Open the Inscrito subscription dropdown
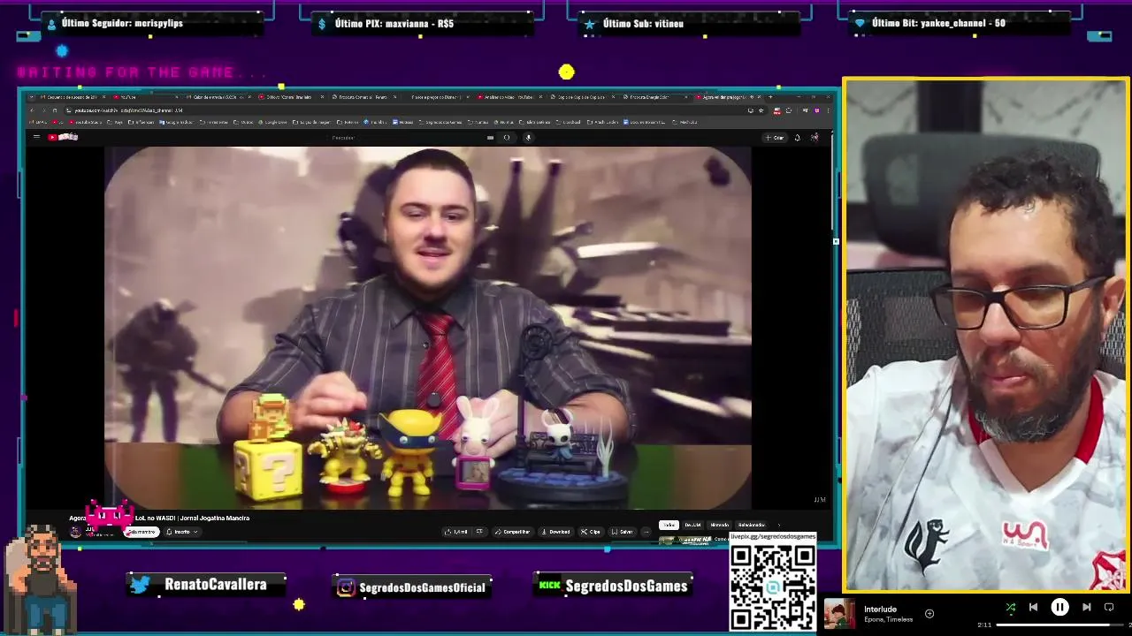The width and height of the screenshot is (1132, 636). pos(184,532)
